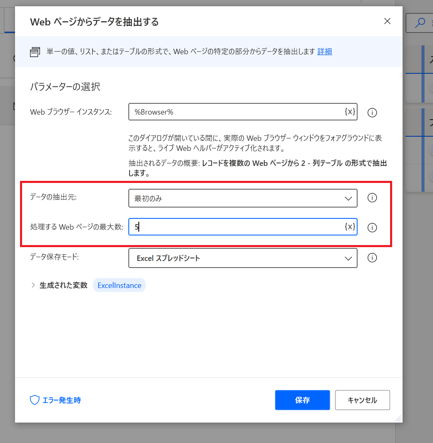
Task: Insert variable in the %Browser% field
Action: tap(350, 112)
